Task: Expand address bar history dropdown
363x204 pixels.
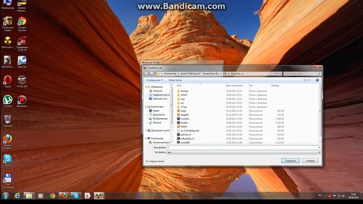Action: pos(275,74)
